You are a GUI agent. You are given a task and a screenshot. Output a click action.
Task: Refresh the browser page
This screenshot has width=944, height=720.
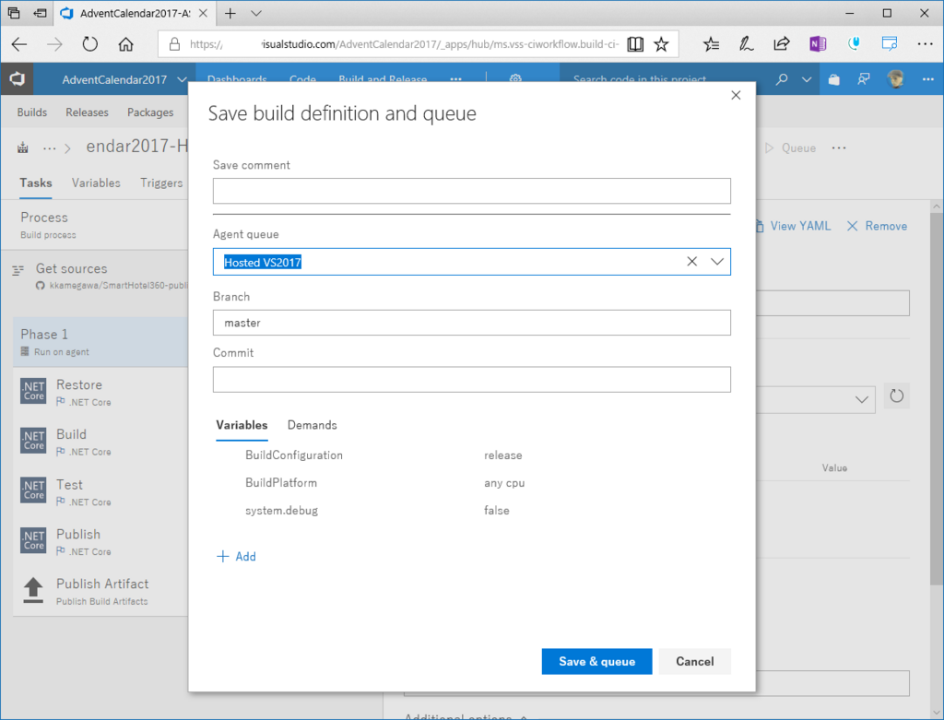(89, 44)
